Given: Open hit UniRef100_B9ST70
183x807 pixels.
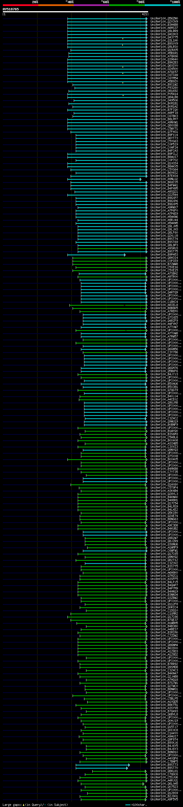Looking at the screenshot, I should pyautogui.click(x=164, y=768).
